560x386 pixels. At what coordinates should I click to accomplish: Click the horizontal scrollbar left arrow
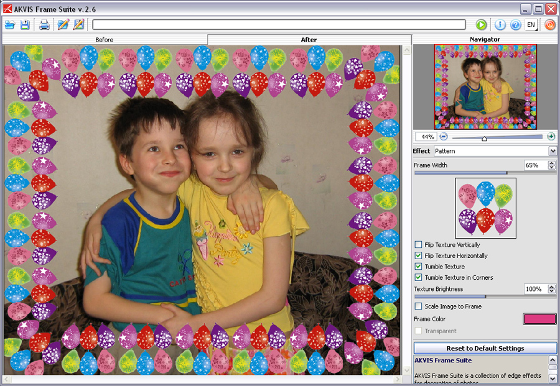[7, 379]
